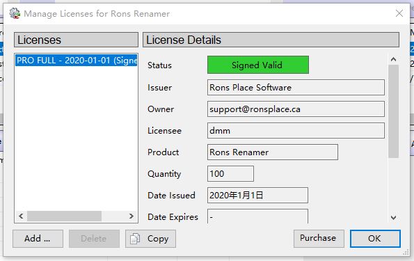
Task: Click the Product field Rons Renamer
Action: pos(273,152)
